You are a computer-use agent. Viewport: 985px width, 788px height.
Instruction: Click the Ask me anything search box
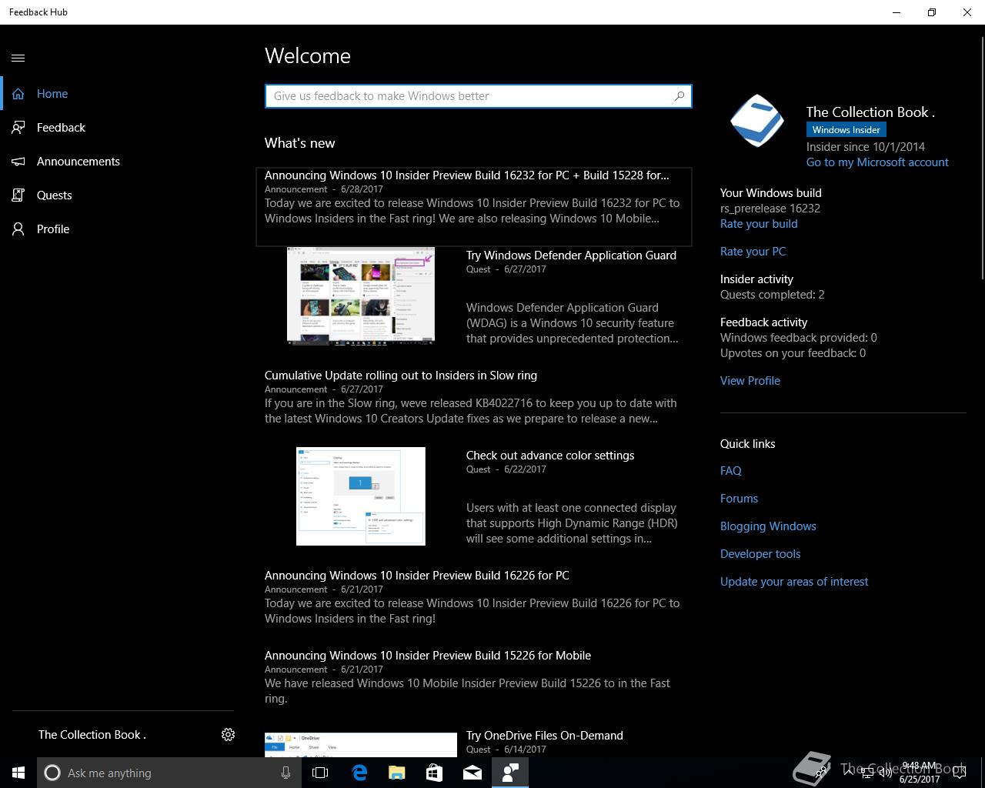[169, 773]
